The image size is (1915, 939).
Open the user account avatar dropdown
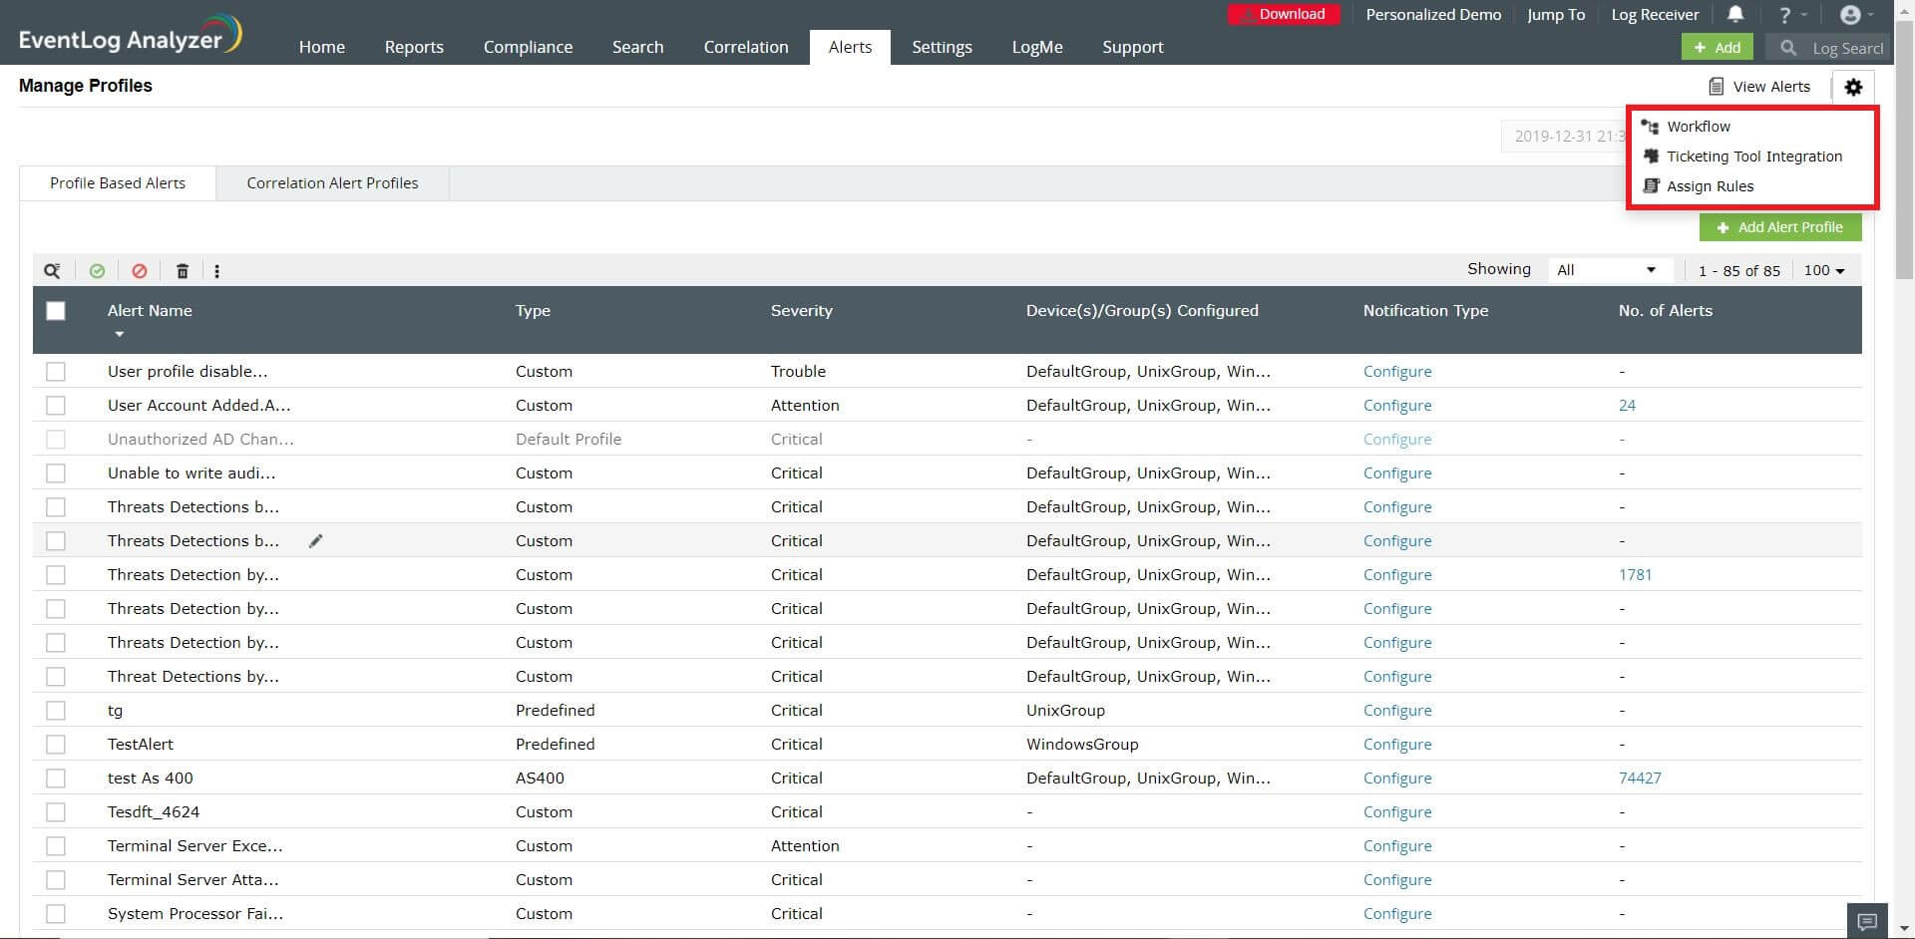pos(1855,14)
